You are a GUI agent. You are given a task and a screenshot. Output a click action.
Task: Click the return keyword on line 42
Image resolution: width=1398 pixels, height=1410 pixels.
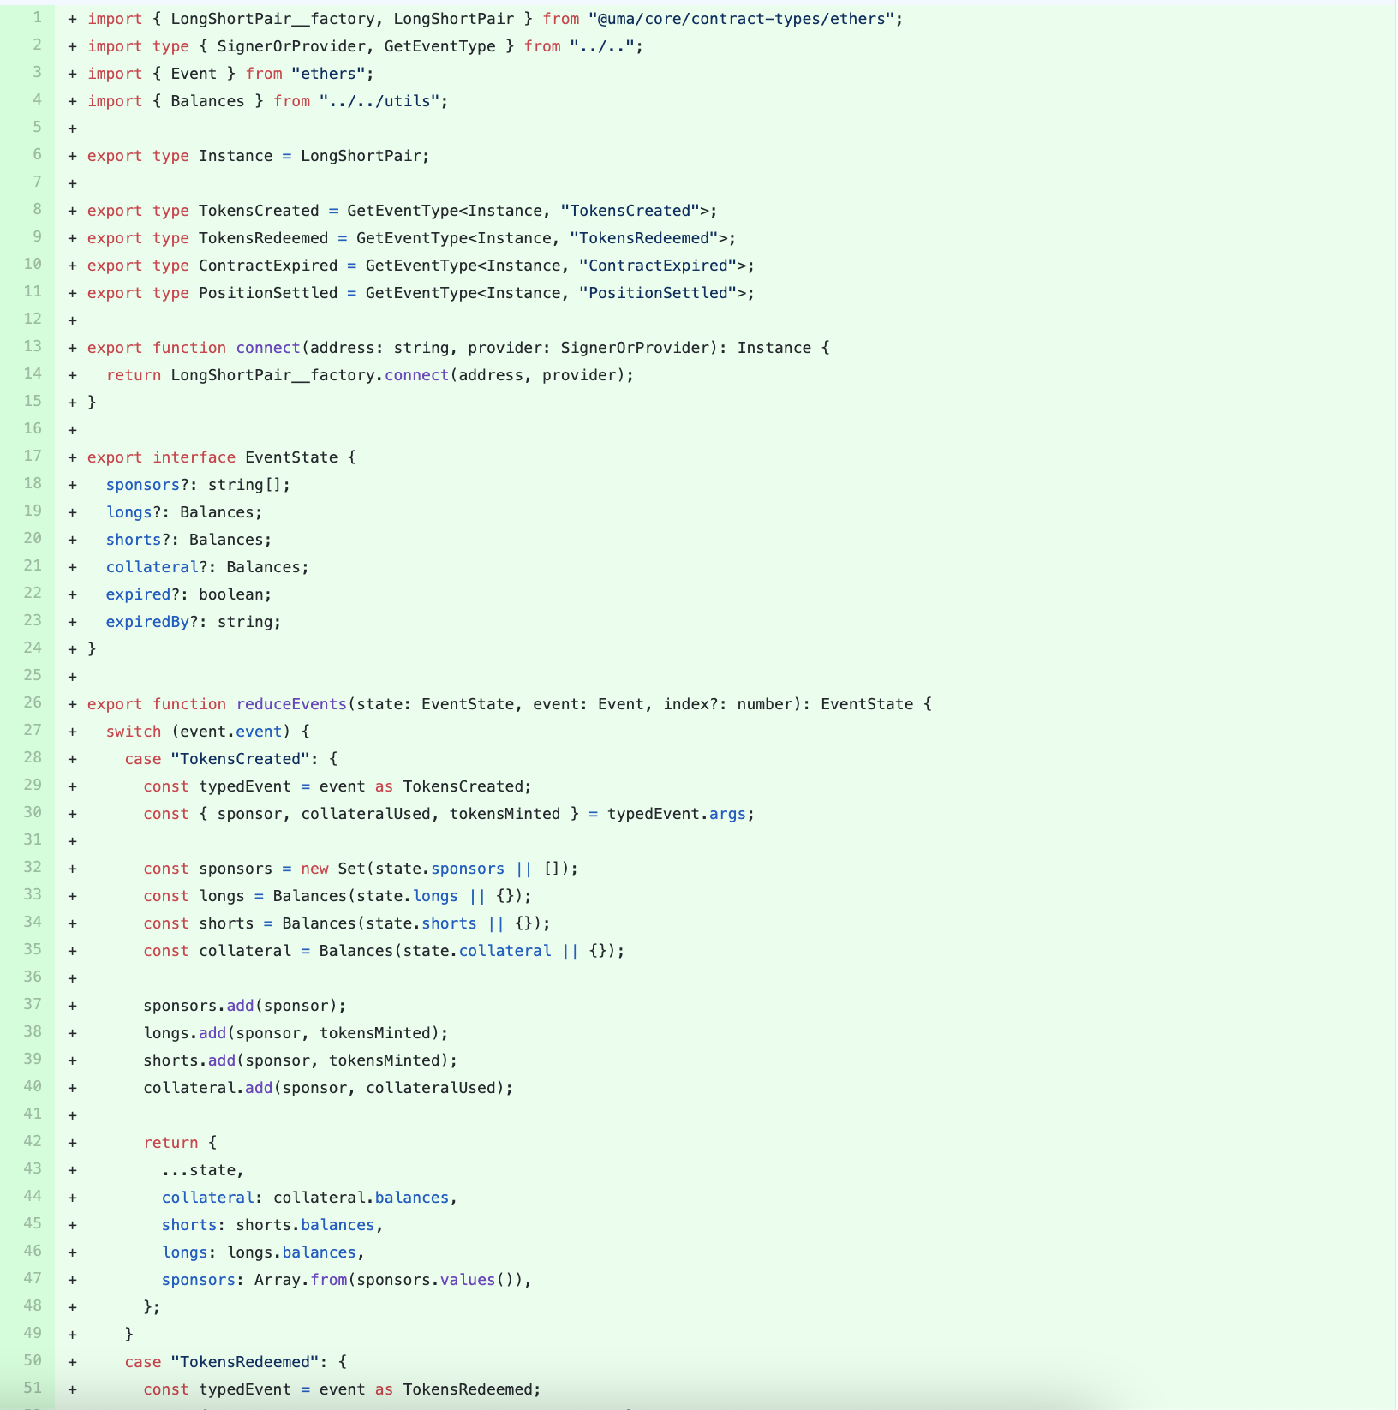pos(170,1143)
